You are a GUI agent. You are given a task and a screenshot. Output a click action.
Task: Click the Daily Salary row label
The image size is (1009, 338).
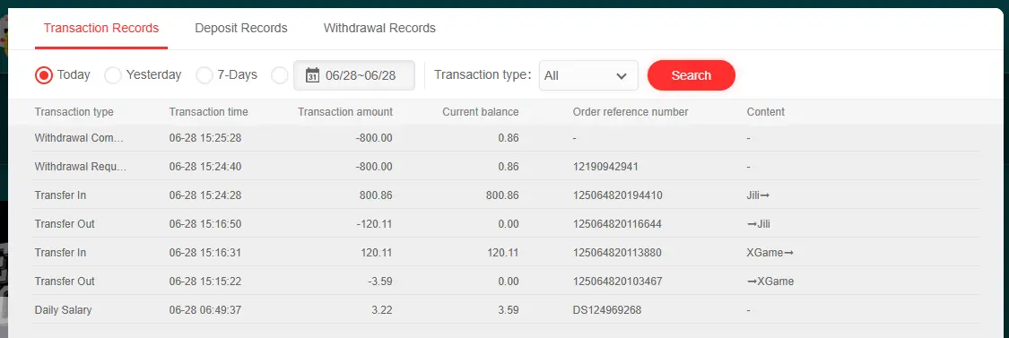pos(63,310)
